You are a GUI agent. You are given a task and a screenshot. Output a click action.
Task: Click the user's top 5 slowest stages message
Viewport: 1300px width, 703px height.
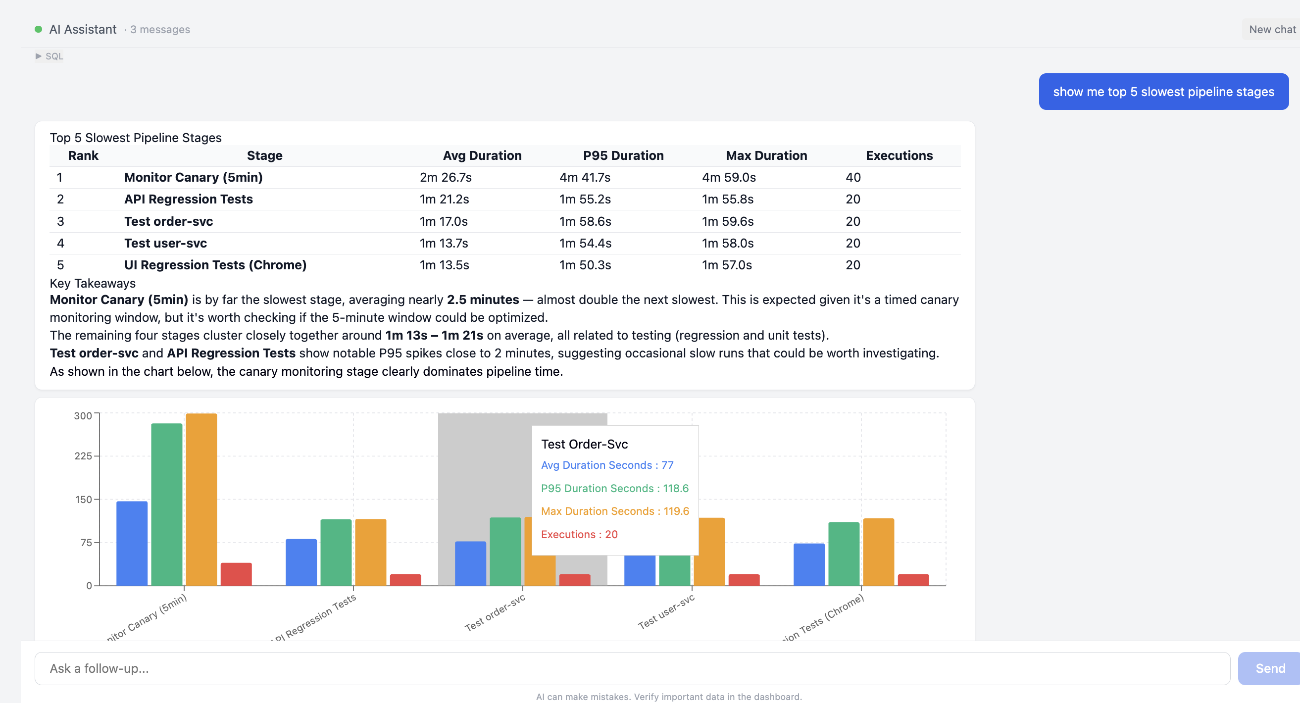1163,92
